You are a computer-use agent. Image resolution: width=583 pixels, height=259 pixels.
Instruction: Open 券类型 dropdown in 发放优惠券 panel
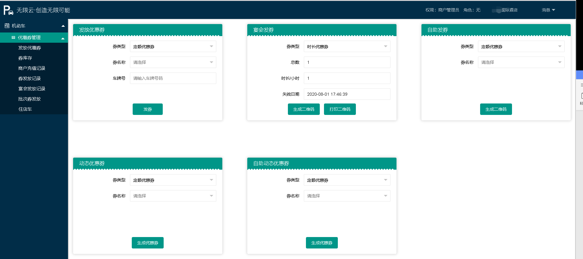(173, 47)
